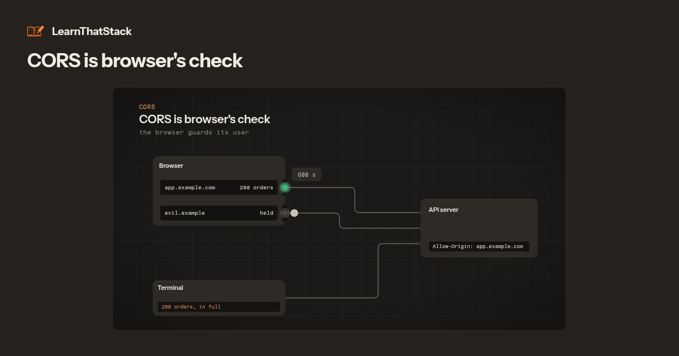Click the "held" status on evil.example row
The height and width of the screenshot is (356, 679).
(267, 213)
